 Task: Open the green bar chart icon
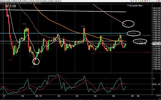pos(141,1)
